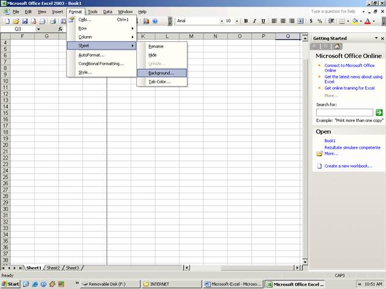This screenshot has height=289, width=386.
Task: Open the Tools menu
Action: tap(93, 12)
